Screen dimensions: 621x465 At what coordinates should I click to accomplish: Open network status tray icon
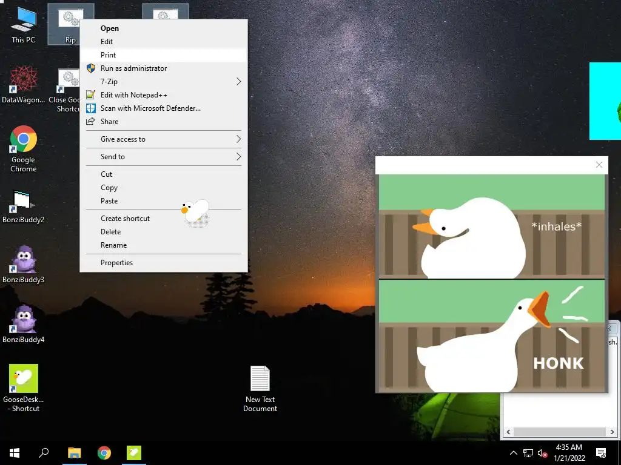tap(528, 453)
